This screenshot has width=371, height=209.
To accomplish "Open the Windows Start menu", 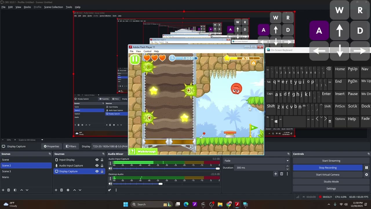I will [x=126, y=204].
